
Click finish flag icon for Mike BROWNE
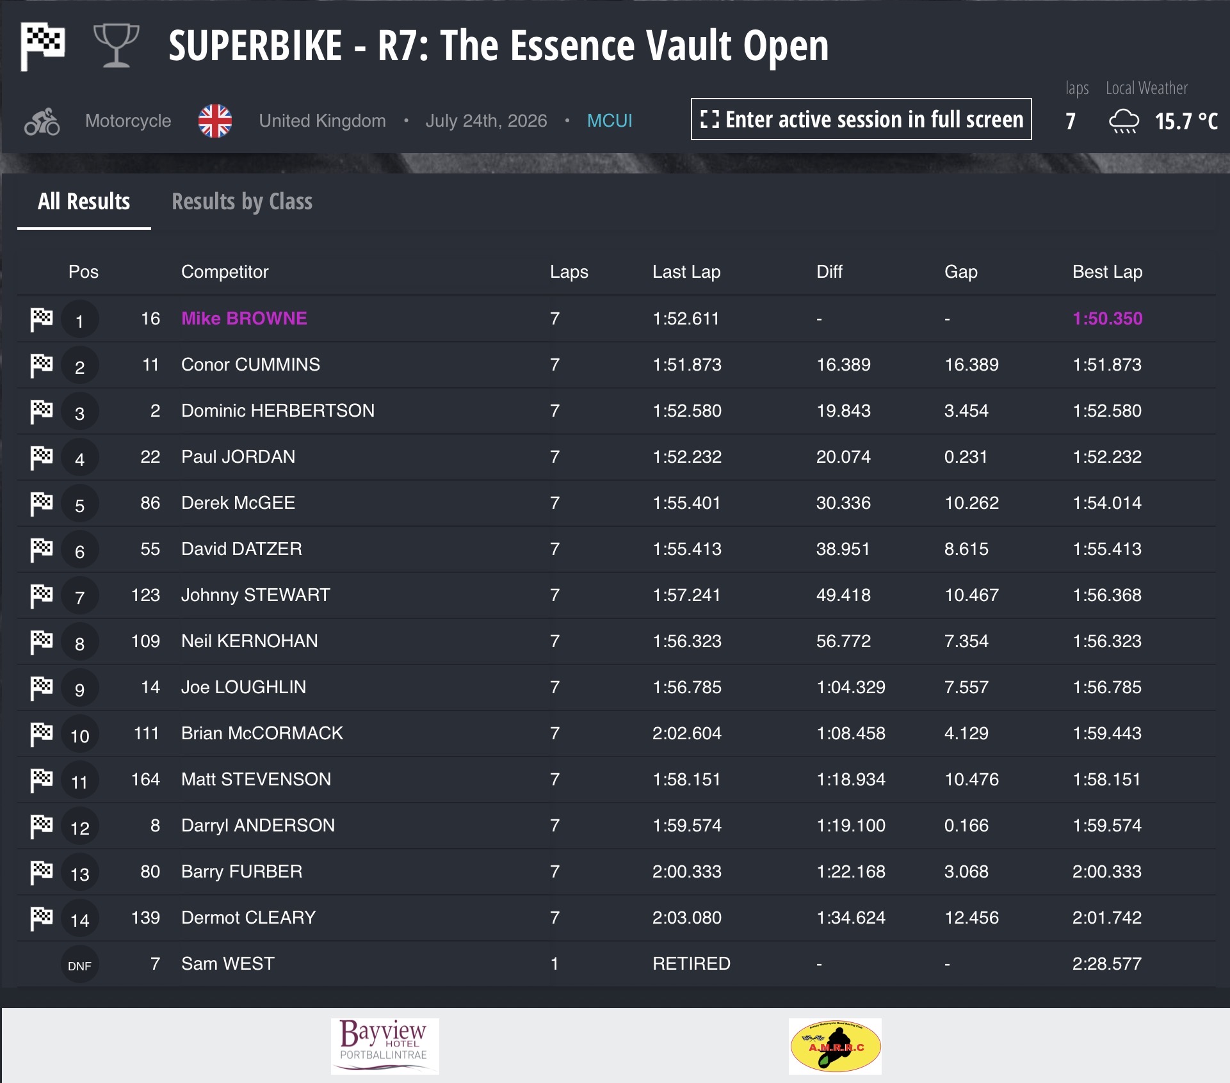[42, 319]
